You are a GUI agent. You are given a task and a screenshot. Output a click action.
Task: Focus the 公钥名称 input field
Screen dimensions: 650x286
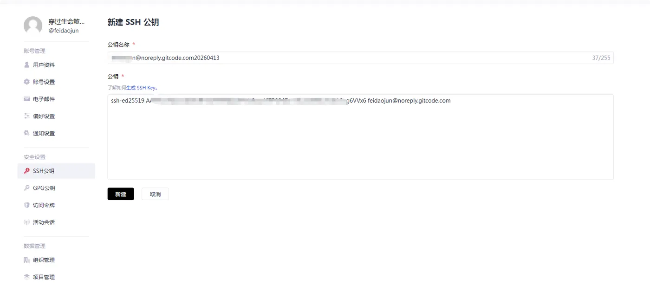(x=360, y=58)
